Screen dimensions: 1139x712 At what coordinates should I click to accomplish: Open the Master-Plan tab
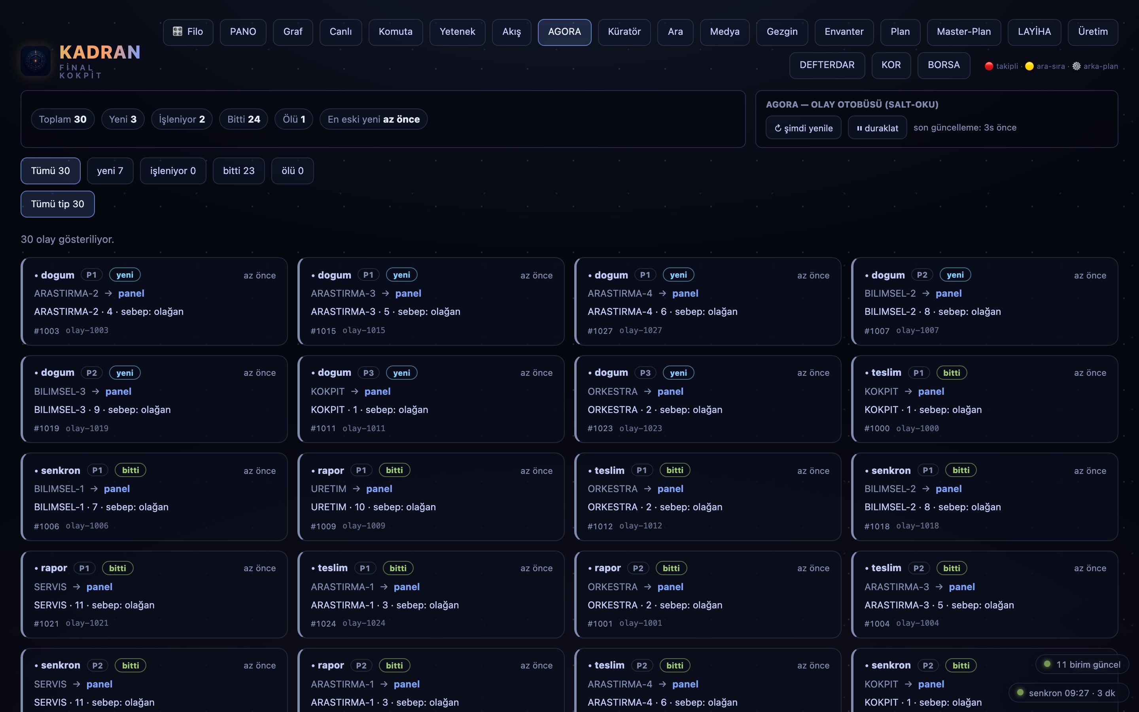click(963, 32)
